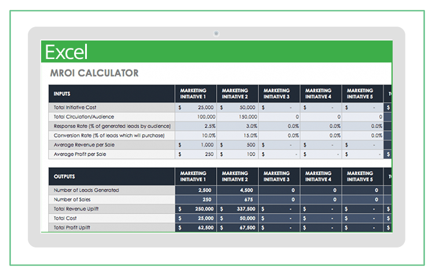Viewport: 432px width, 277px height.
Task: Click Total Profit Uplift cell showing 62,500
Action: click(x=196, y=228)
